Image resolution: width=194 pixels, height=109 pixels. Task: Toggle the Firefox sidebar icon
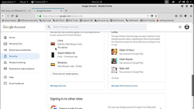coord(181,16)
